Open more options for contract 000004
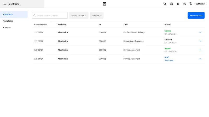Image resolution: width=209 pixels, height=117 pixels. point(200,32)
